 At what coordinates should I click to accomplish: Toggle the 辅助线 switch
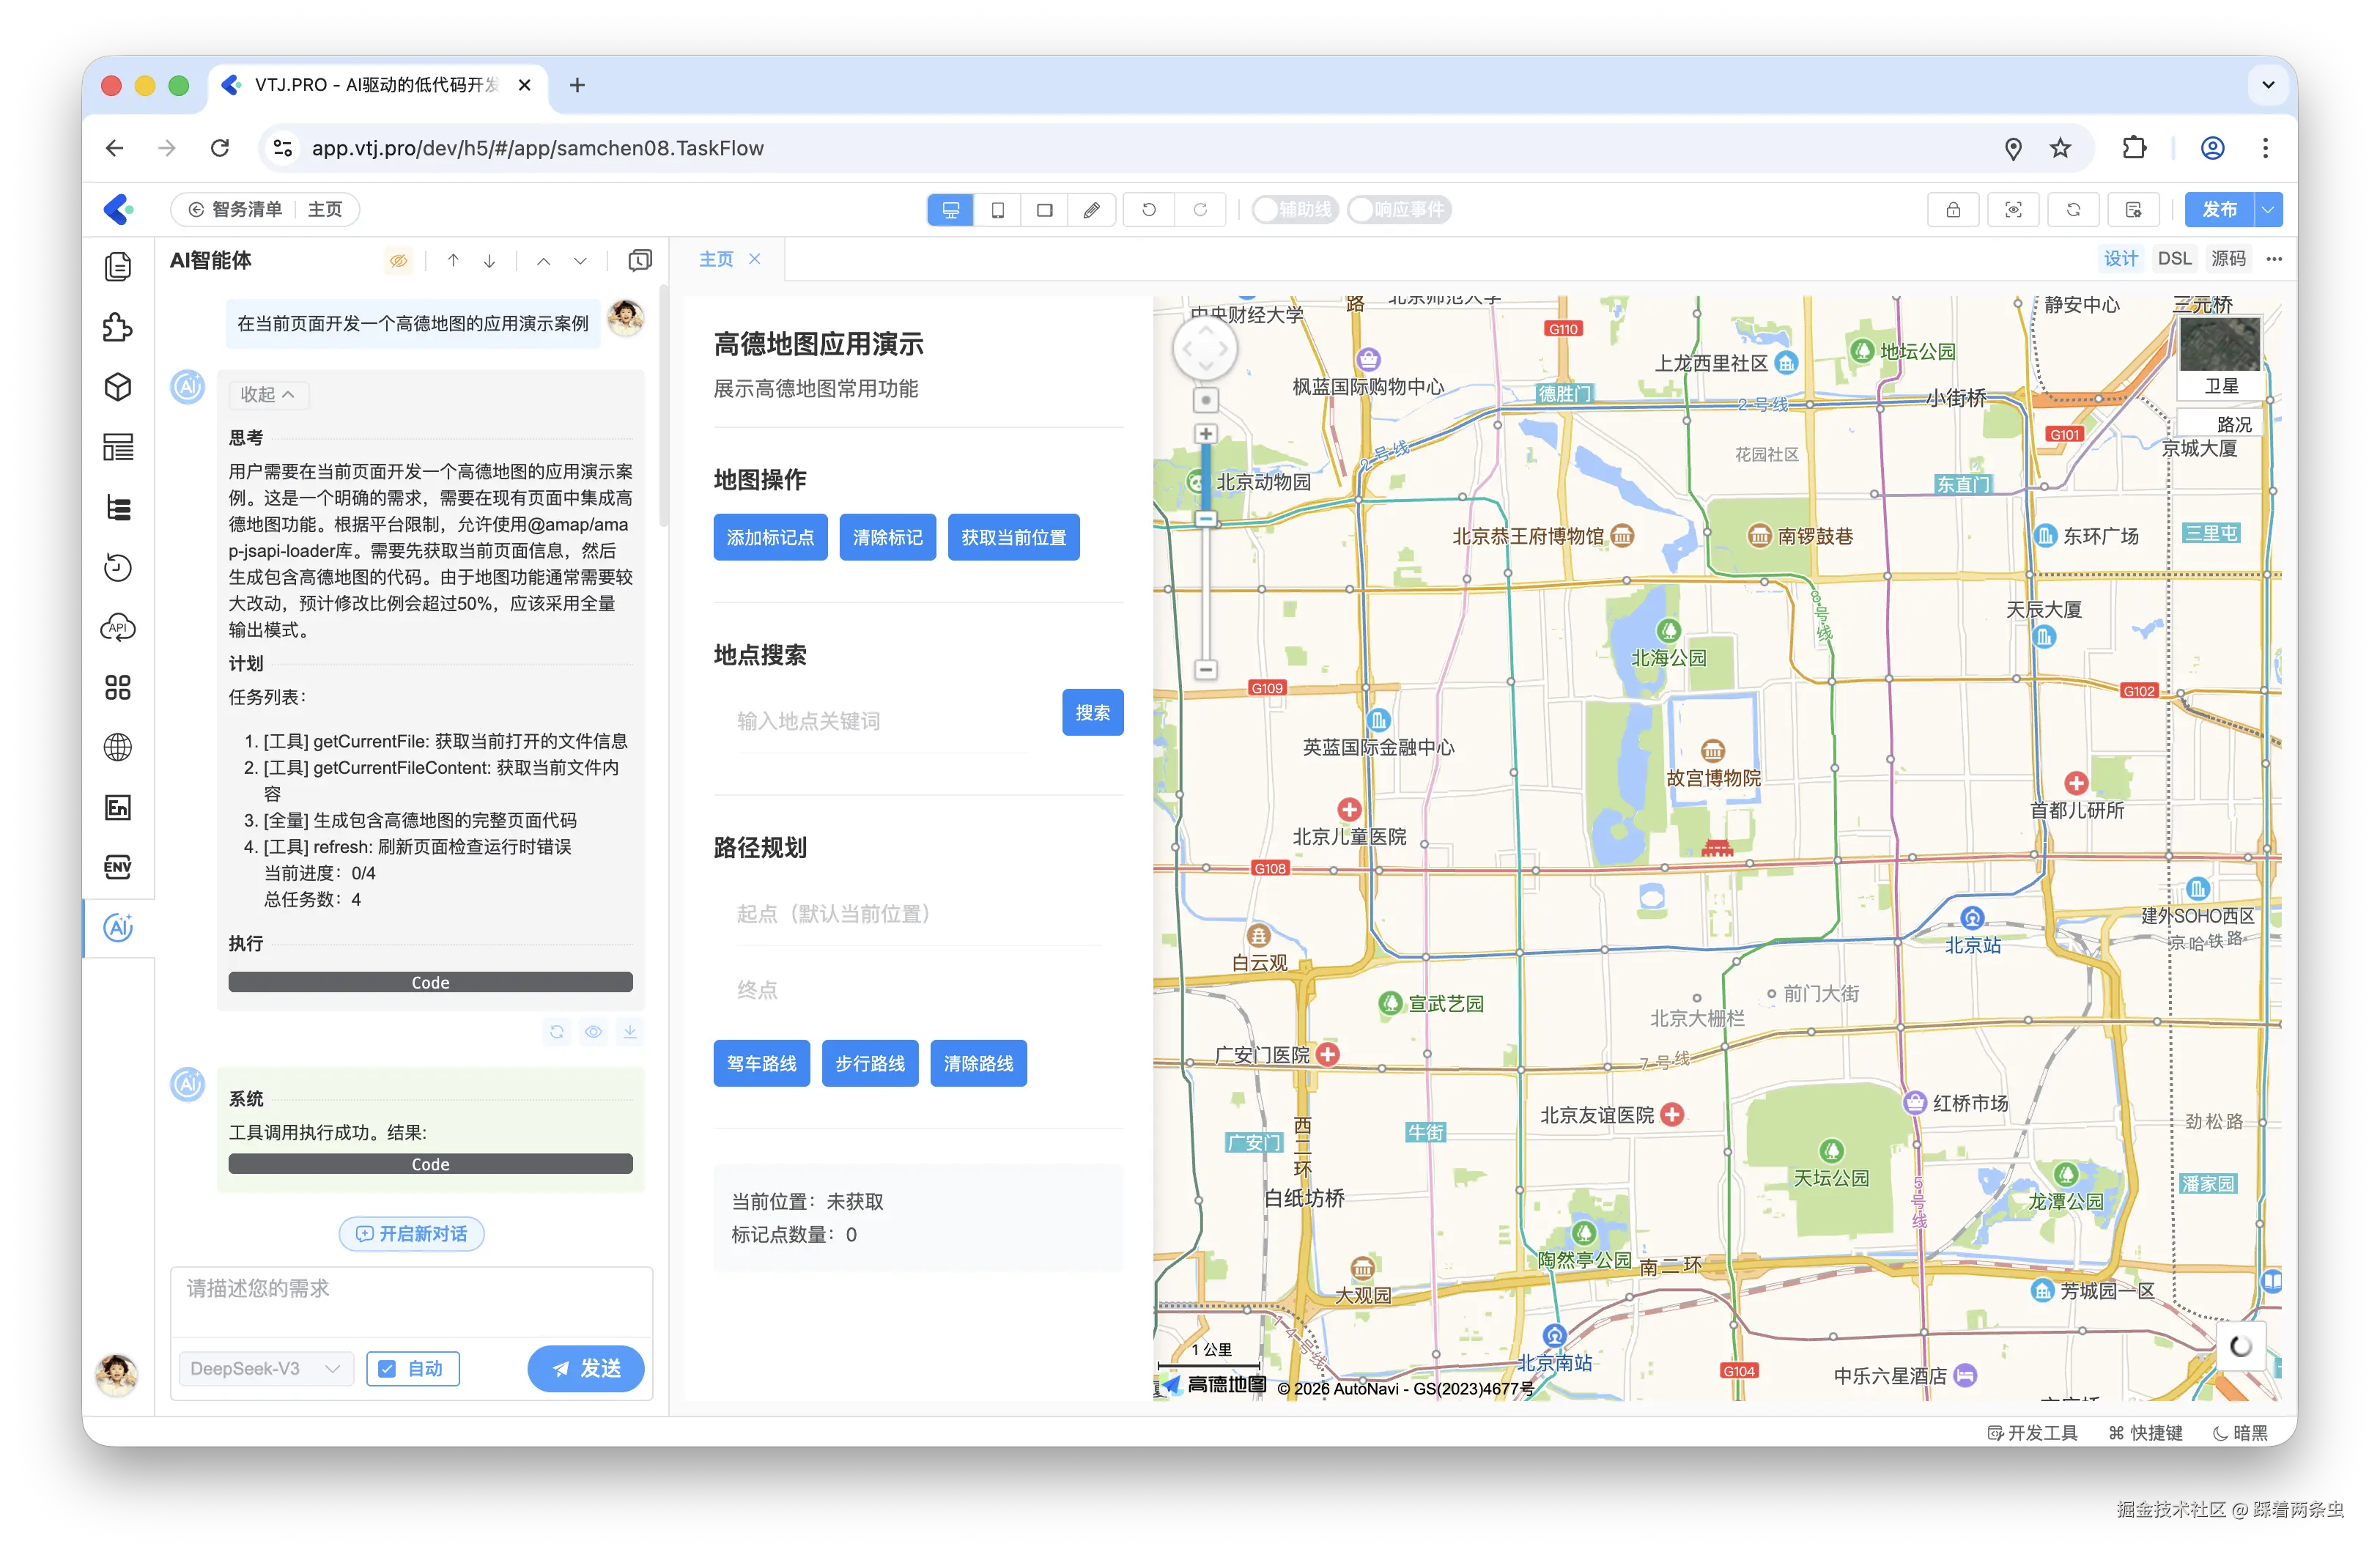point(1294,210)
